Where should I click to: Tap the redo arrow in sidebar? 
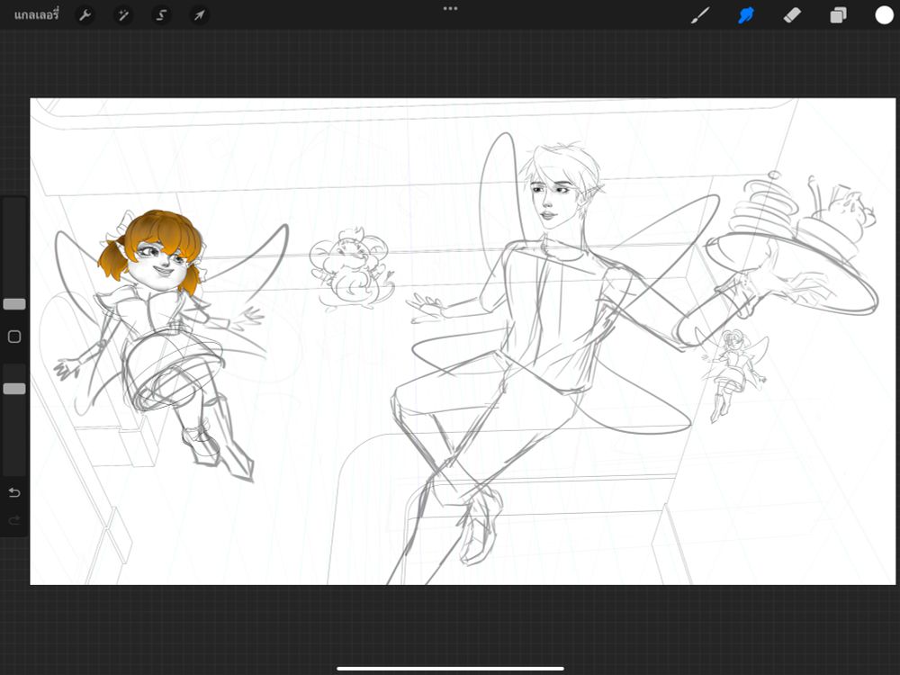(14, 520)
